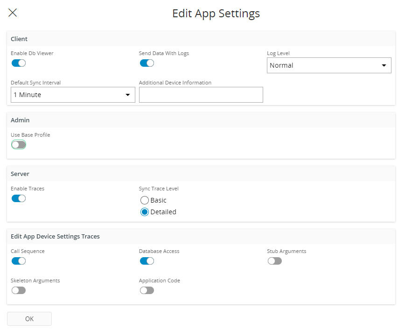The height and width of the screenshot is (330, 398).
Task: Turn on Skeleton Arguments tracing
Action: [x=19, y=290]
